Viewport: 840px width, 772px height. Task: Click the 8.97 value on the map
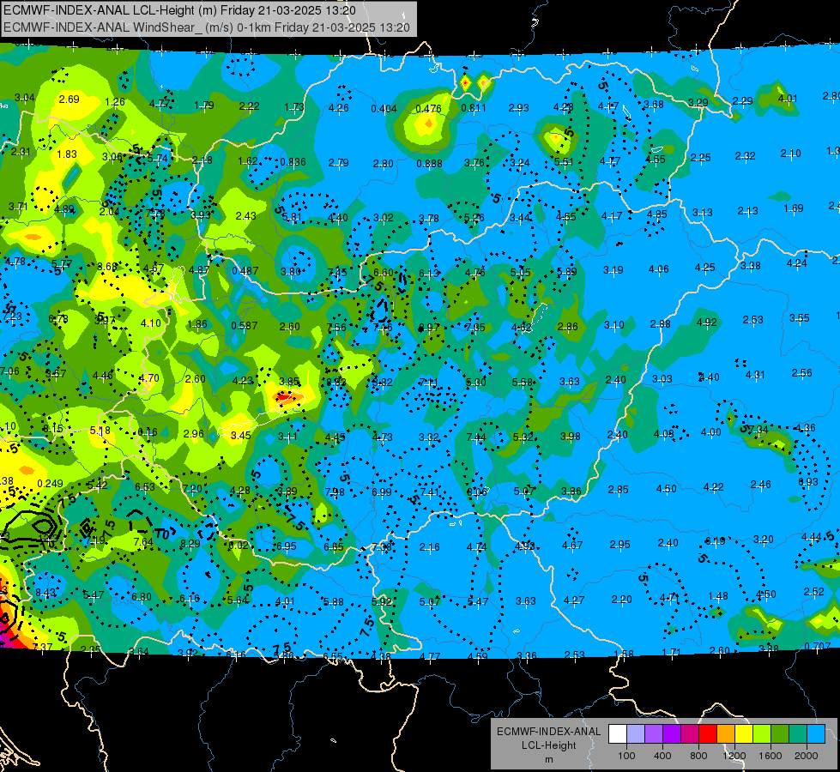tap(429, 328)
